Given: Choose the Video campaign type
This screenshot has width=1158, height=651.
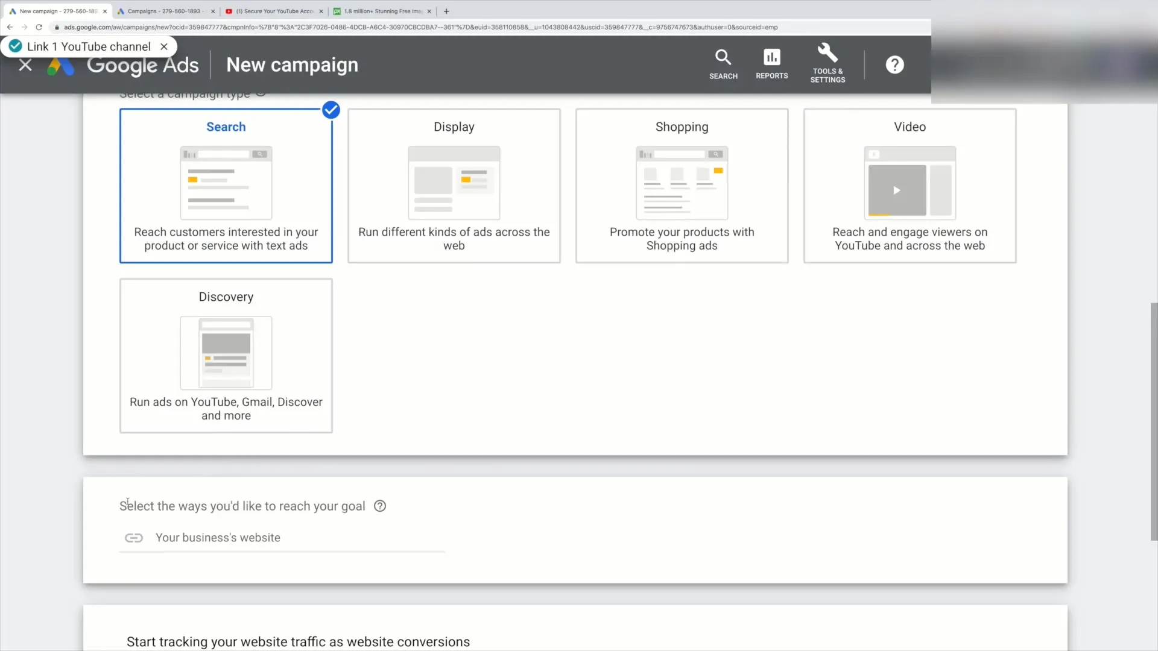Looking at the screenshot, I should [x=910, y=186].
